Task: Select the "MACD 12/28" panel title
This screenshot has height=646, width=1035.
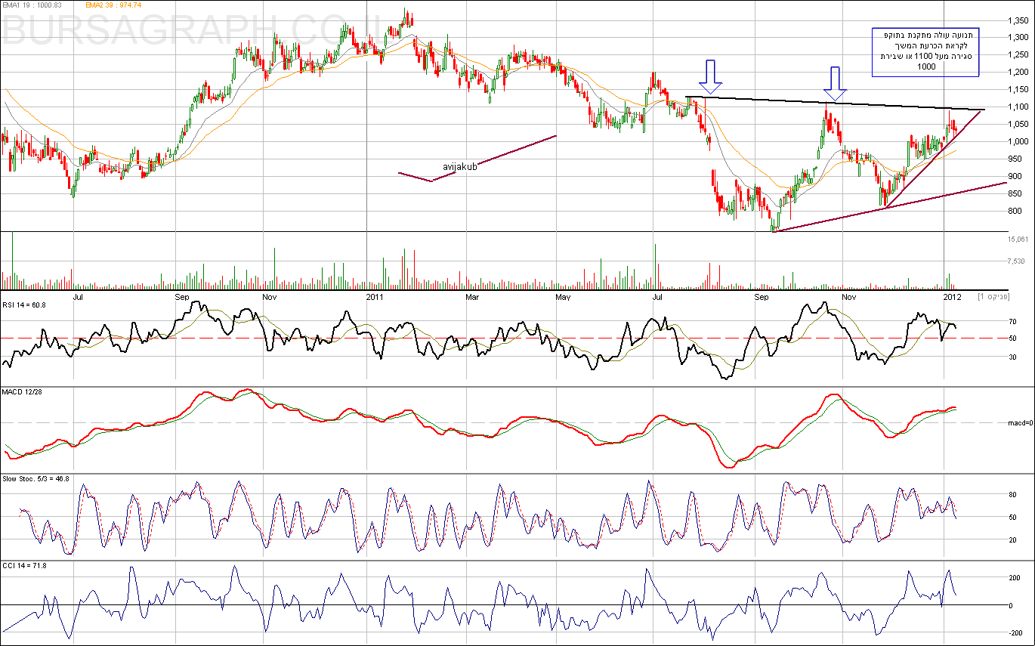Action: pos(23,393)
